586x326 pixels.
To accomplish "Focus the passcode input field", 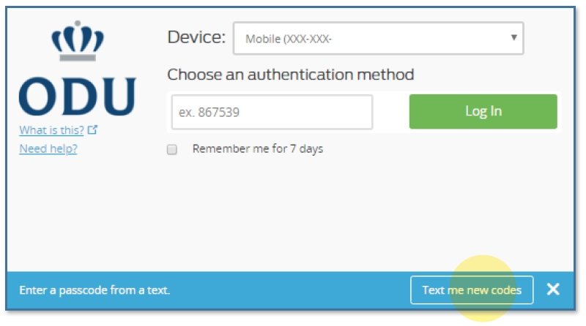I will [272, 113].
